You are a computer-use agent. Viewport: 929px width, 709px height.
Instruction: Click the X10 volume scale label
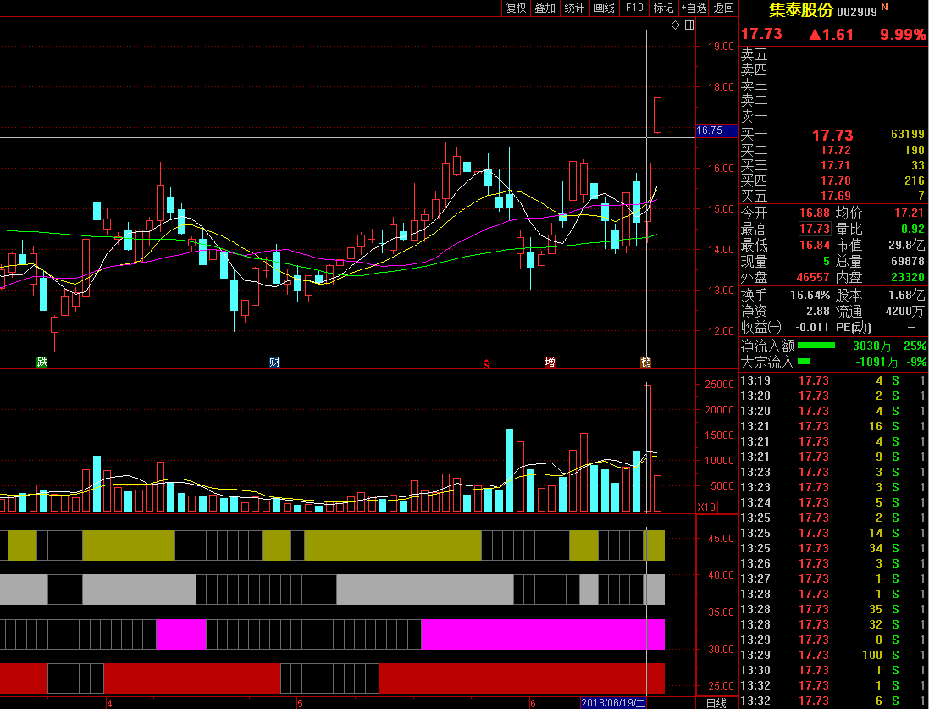point(707,507)
